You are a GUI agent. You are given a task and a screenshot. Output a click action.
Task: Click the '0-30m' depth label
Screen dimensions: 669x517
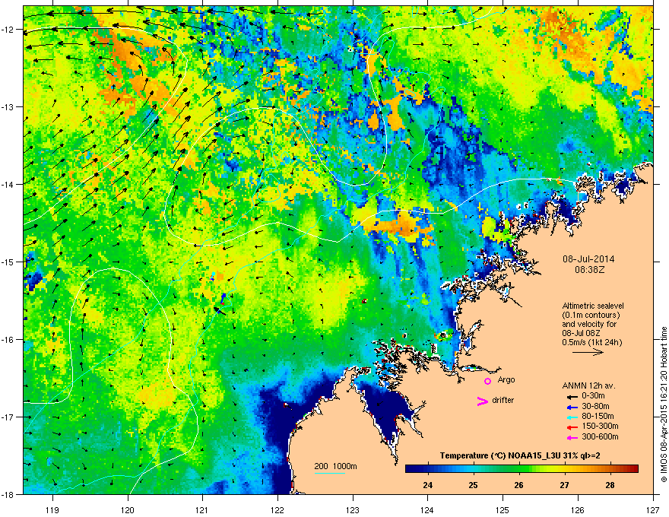(593, 396)
